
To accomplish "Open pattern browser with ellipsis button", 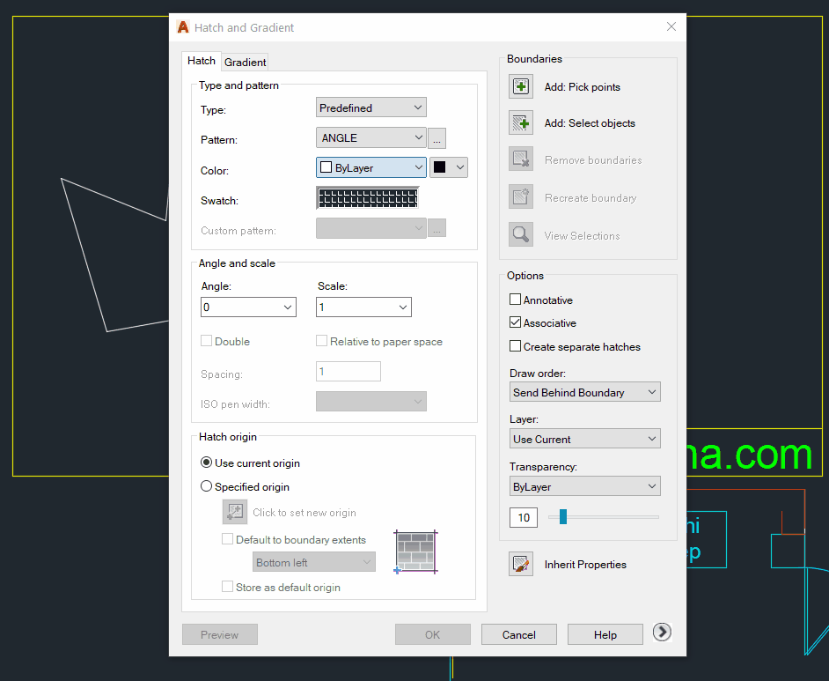I will coord(437,138).
